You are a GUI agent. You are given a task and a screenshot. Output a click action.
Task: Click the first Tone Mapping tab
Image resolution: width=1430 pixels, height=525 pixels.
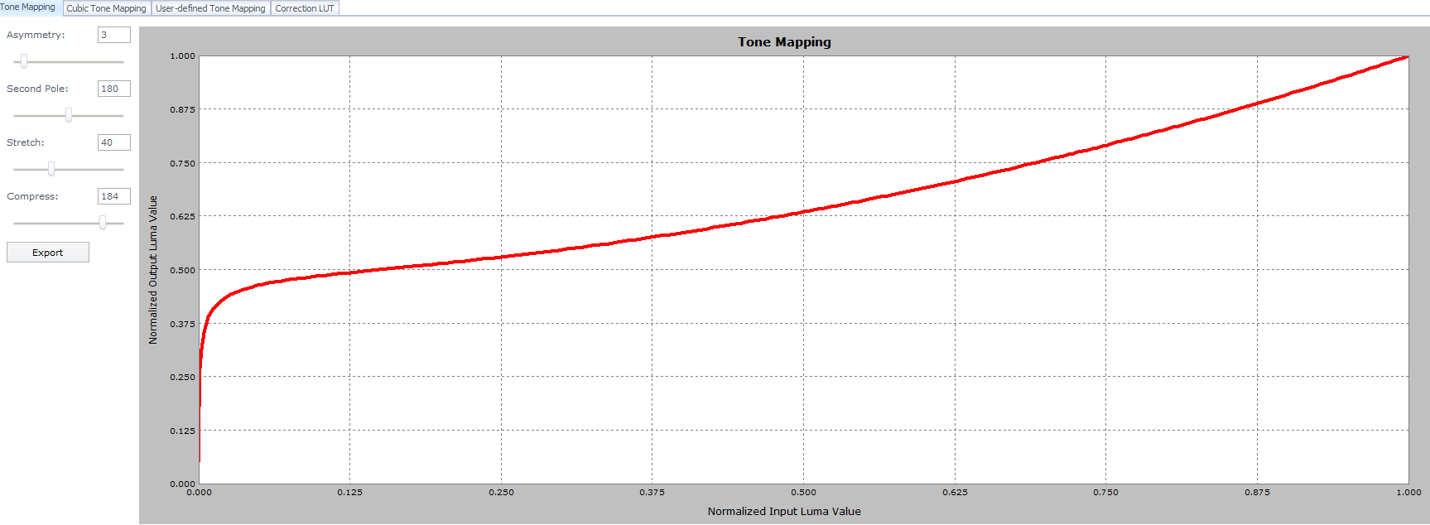[x=28, y=7]
